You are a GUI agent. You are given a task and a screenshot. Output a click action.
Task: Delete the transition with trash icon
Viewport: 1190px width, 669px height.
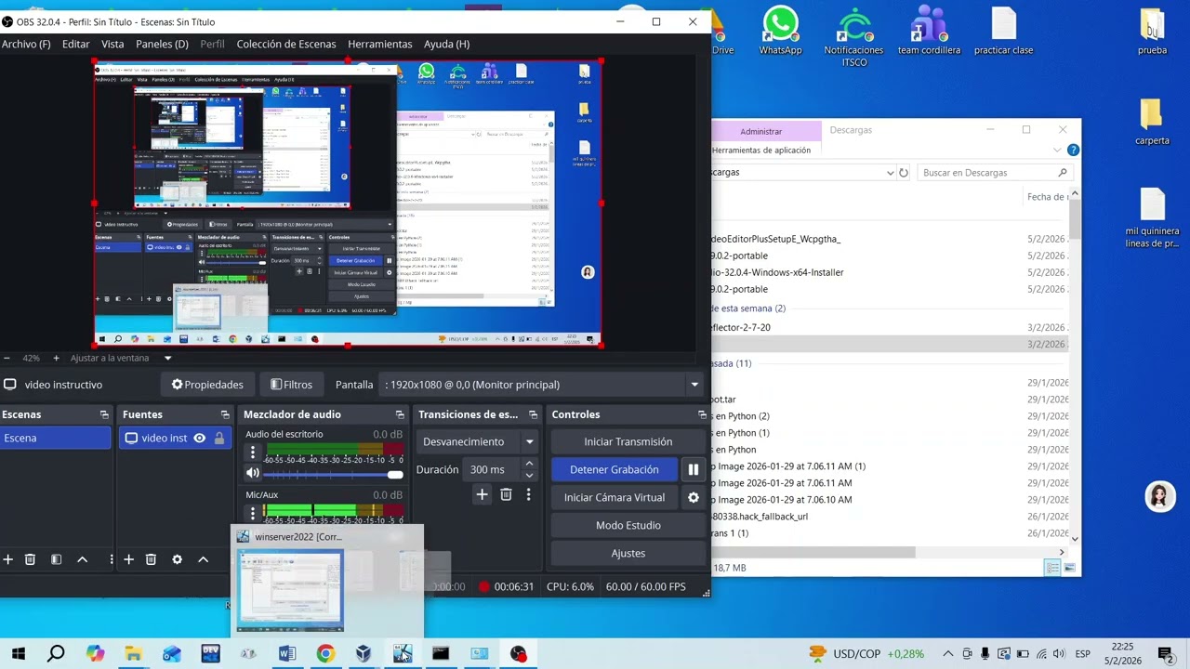coord(506,494)
